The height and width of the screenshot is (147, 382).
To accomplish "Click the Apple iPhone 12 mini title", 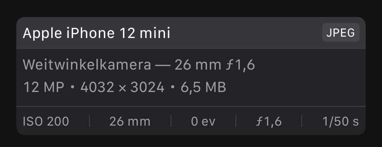I will pos(96,33).
